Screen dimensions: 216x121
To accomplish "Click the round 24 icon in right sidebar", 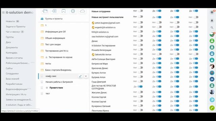I will pos(212,79).
